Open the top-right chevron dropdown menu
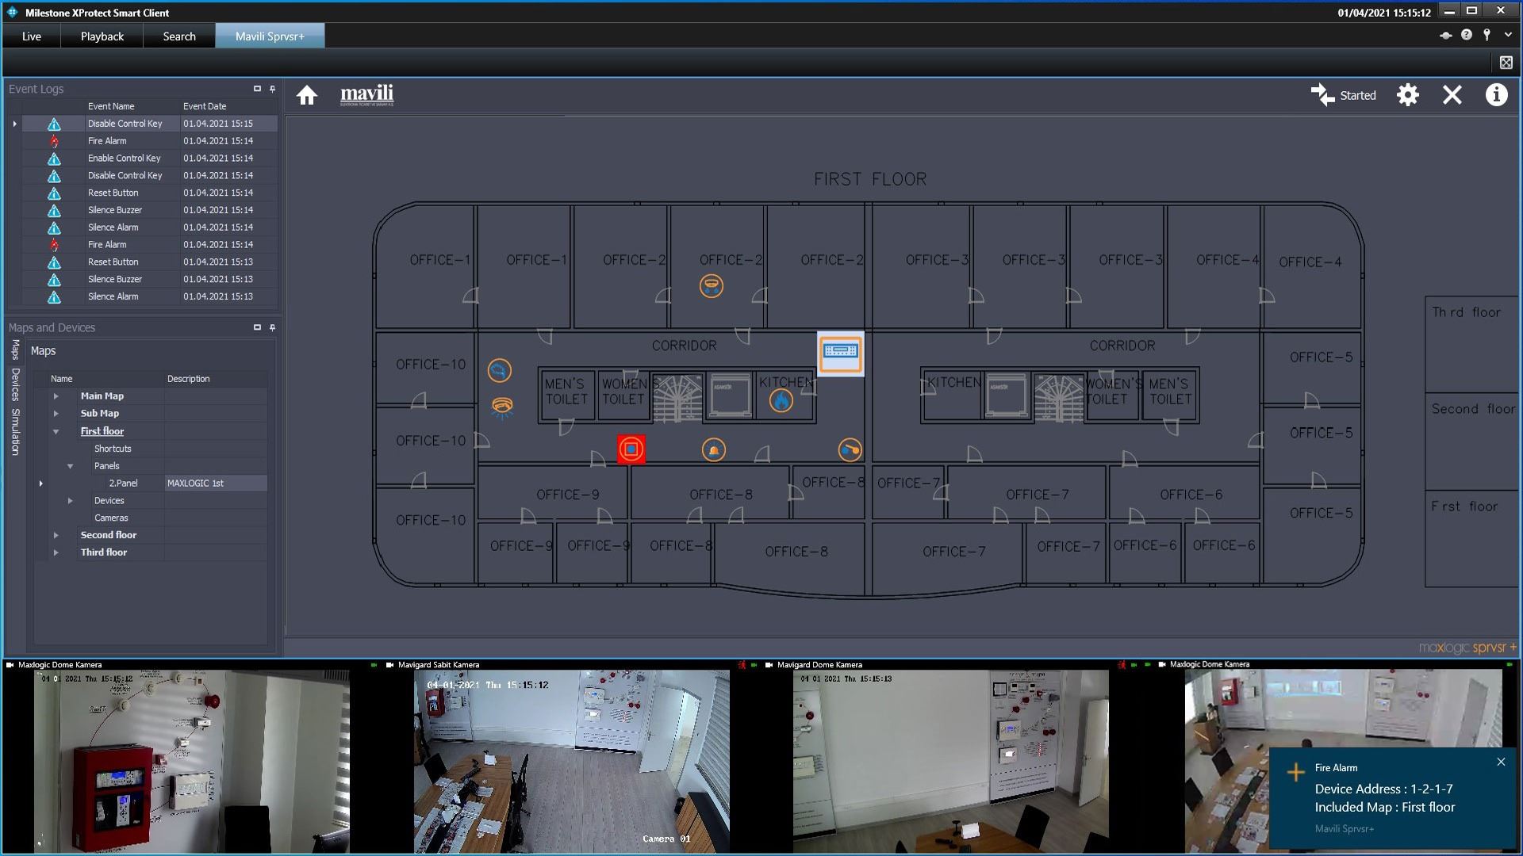 click(x=1508, y=35)
